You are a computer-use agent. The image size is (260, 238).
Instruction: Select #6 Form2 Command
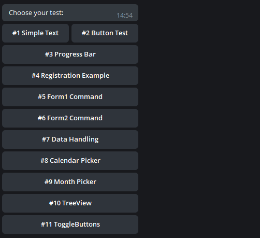70,118
